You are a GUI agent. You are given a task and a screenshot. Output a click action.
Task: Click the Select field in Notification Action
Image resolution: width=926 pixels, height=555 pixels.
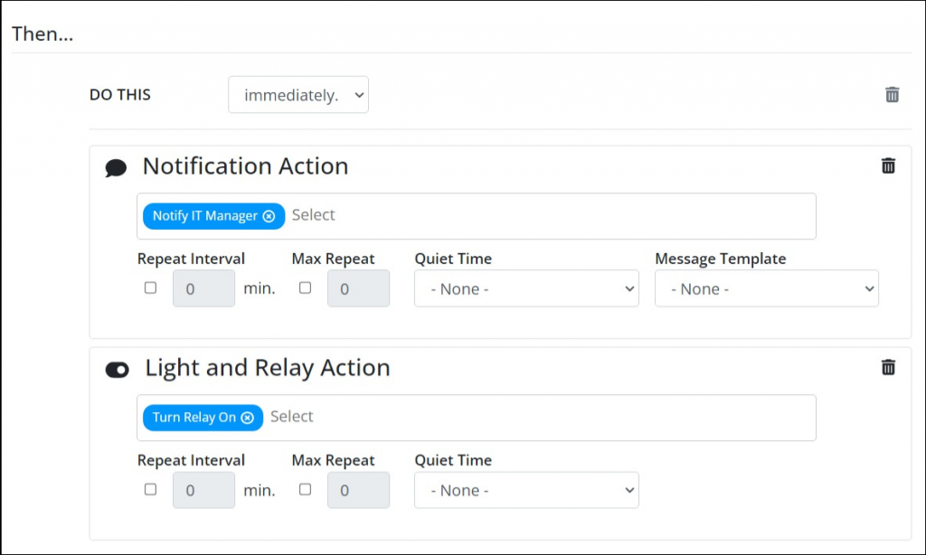click(x=380, y=215)
